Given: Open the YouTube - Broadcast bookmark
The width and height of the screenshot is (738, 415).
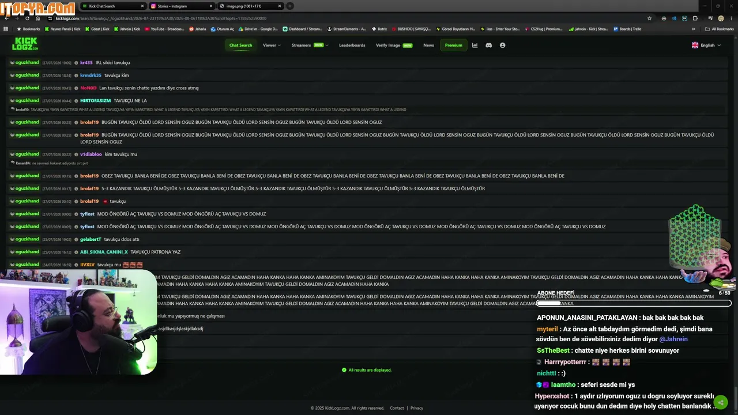Looking at the screenshot, I should [164, 29].
